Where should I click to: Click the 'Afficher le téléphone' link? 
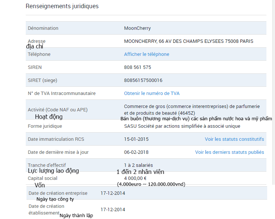tap(147, 54)
